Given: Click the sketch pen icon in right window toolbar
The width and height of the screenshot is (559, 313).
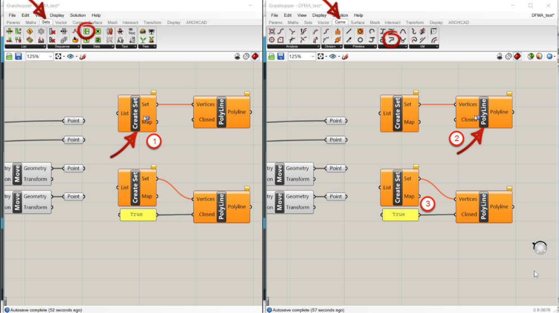Looking at the screenshot, I should [345, 57].
